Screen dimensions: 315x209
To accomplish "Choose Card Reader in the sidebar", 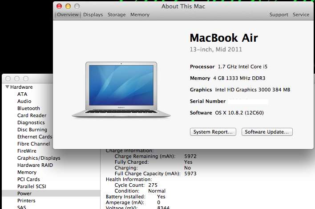I will click(x=32, y=115).
